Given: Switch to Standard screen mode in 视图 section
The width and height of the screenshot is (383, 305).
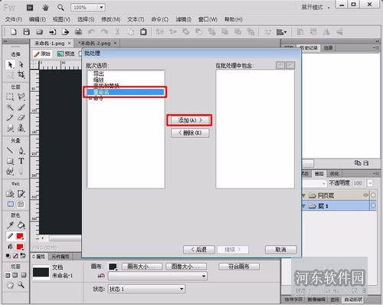Looking at the screenshot, I should tap(8, 275).
